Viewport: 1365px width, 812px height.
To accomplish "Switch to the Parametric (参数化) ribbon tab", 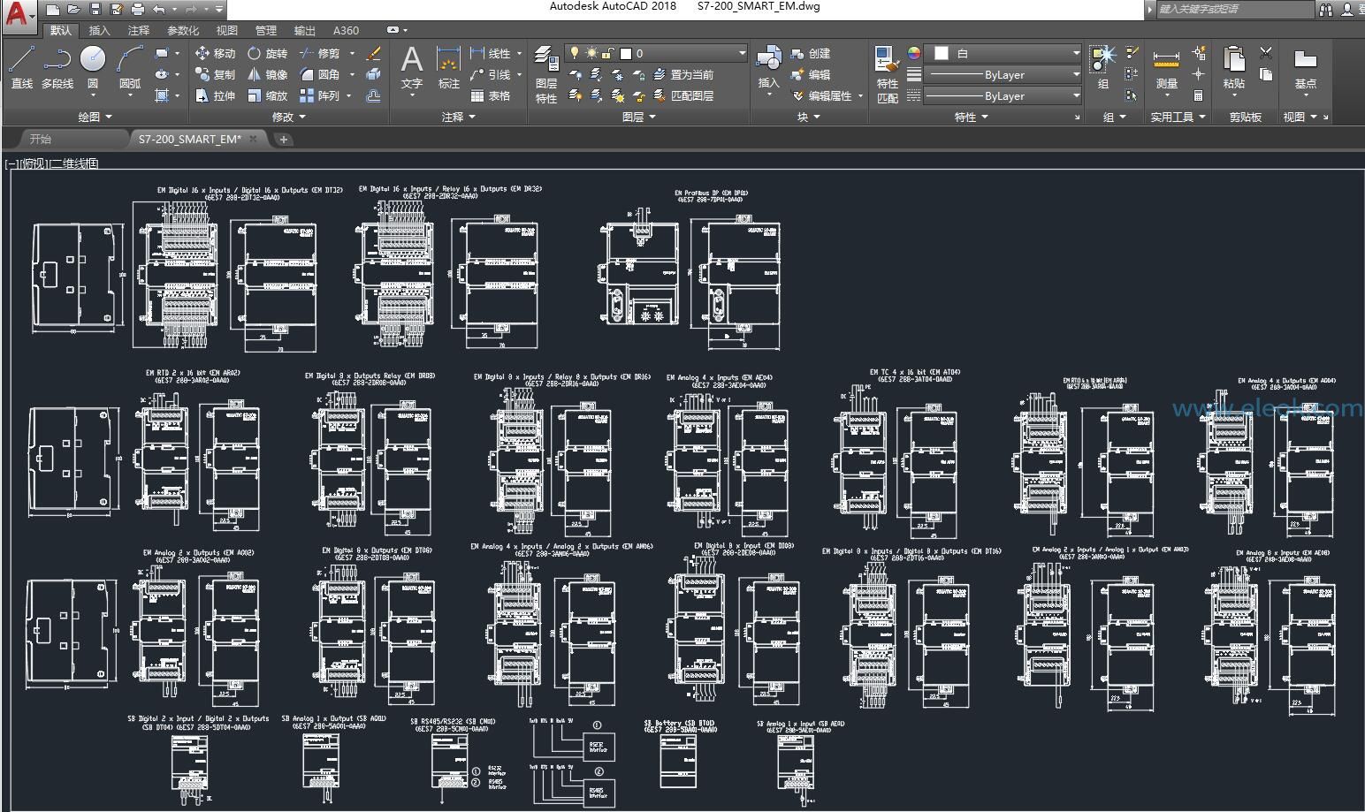I will [183, 30].
